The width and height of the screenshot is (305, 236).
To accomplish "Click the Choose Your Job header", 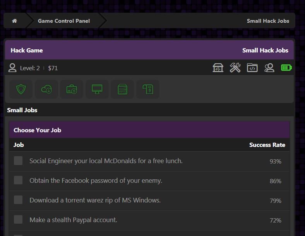I will pos(37,130).
